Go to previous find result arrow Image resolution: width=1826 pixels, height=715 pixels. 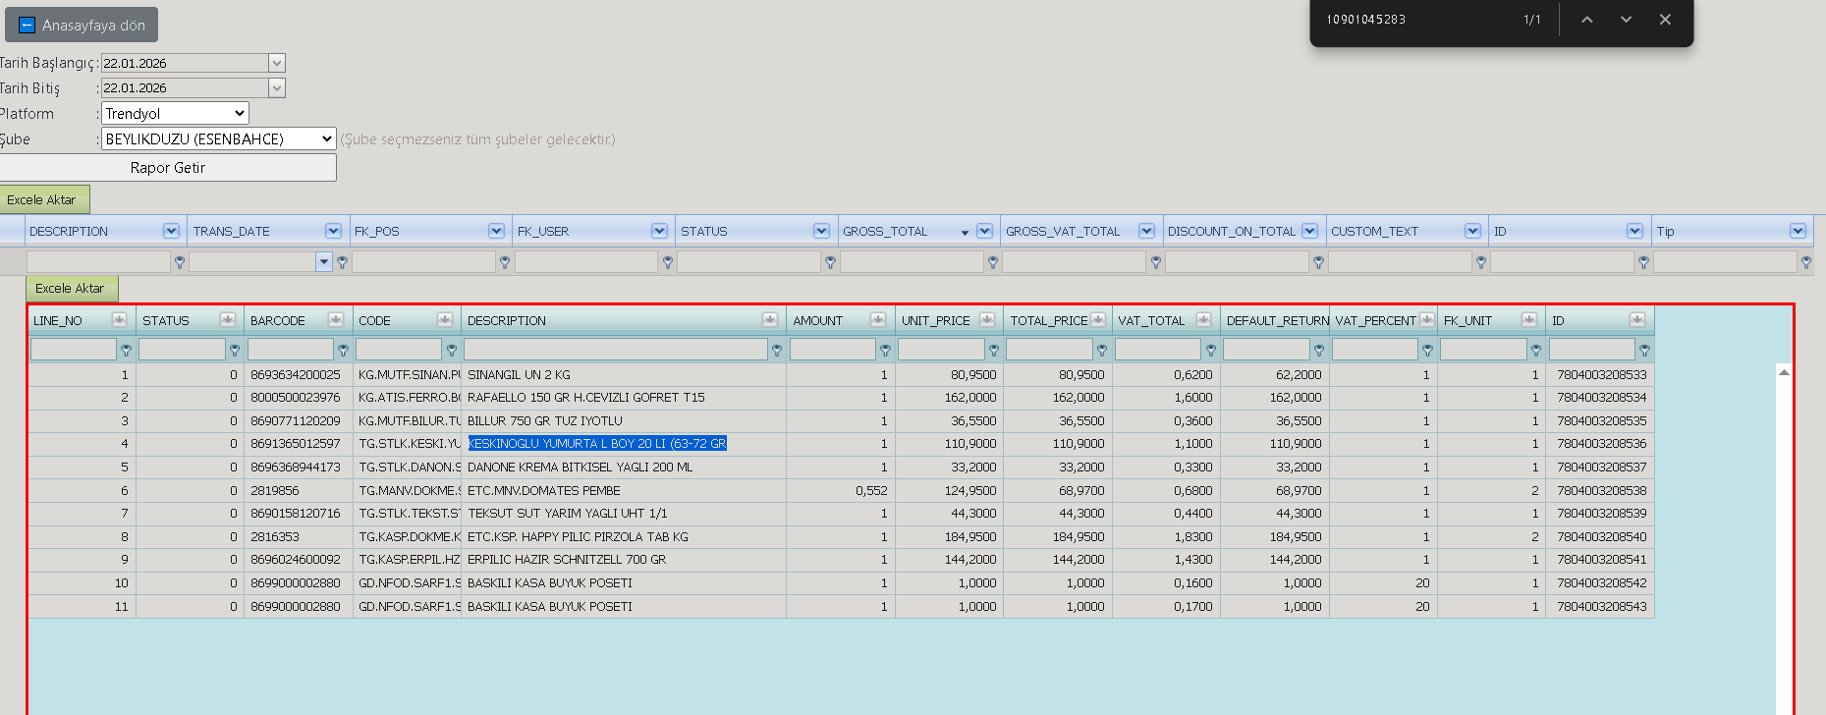pos(1586,20)
